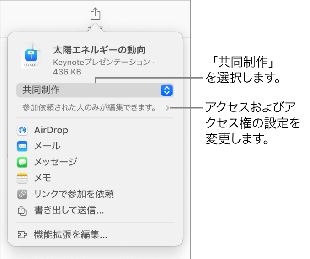The image size is (310, 259).
Task: Open the 共同制作 popup menu
Action: 95,90
